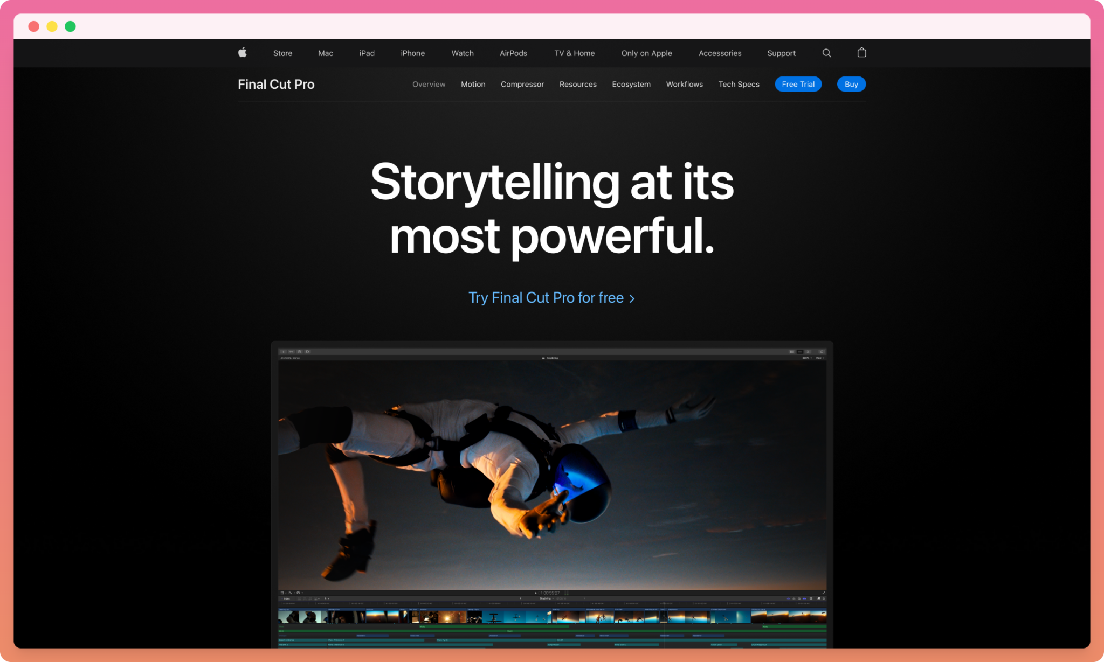Open the View popup in the viewer
The height and width of the screenshot is (662, 1104).
pyautogui.click(x=819, y=357)
